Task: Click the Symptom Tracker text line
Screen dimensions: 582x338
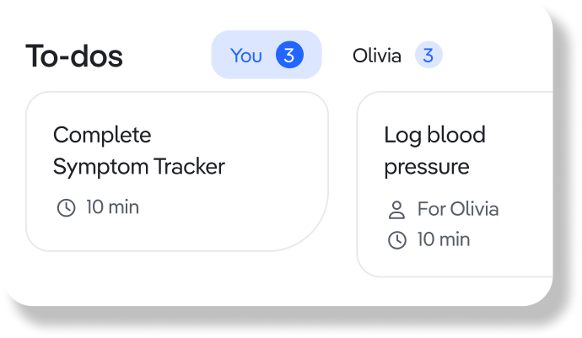Action: click(x=139, y=167)
